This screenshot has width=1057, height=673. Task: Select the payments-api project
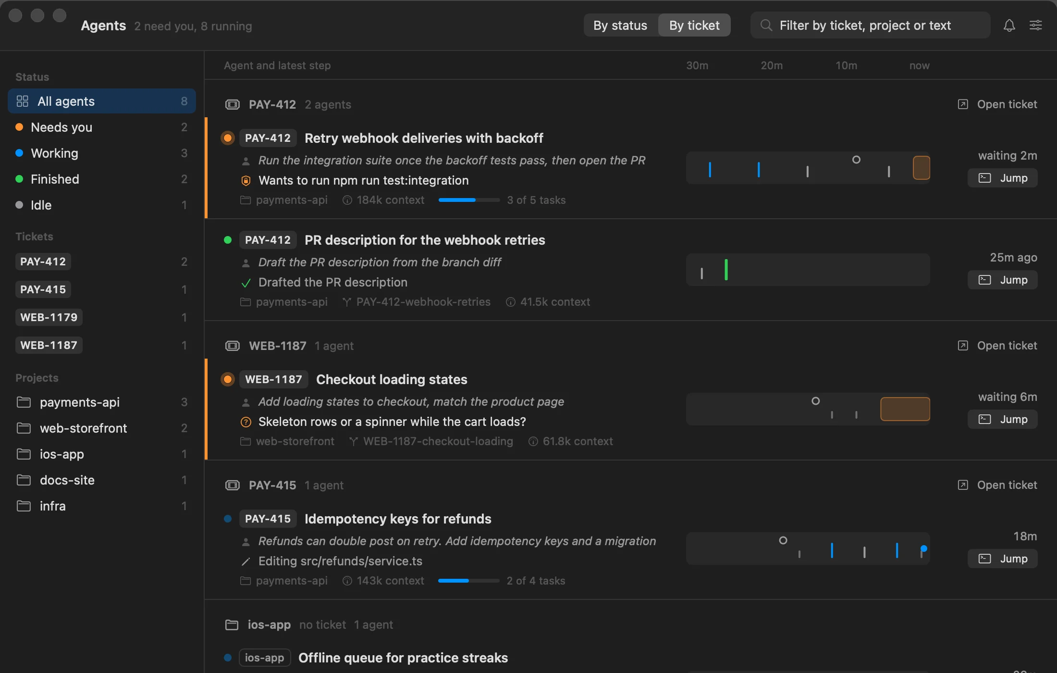102,402
